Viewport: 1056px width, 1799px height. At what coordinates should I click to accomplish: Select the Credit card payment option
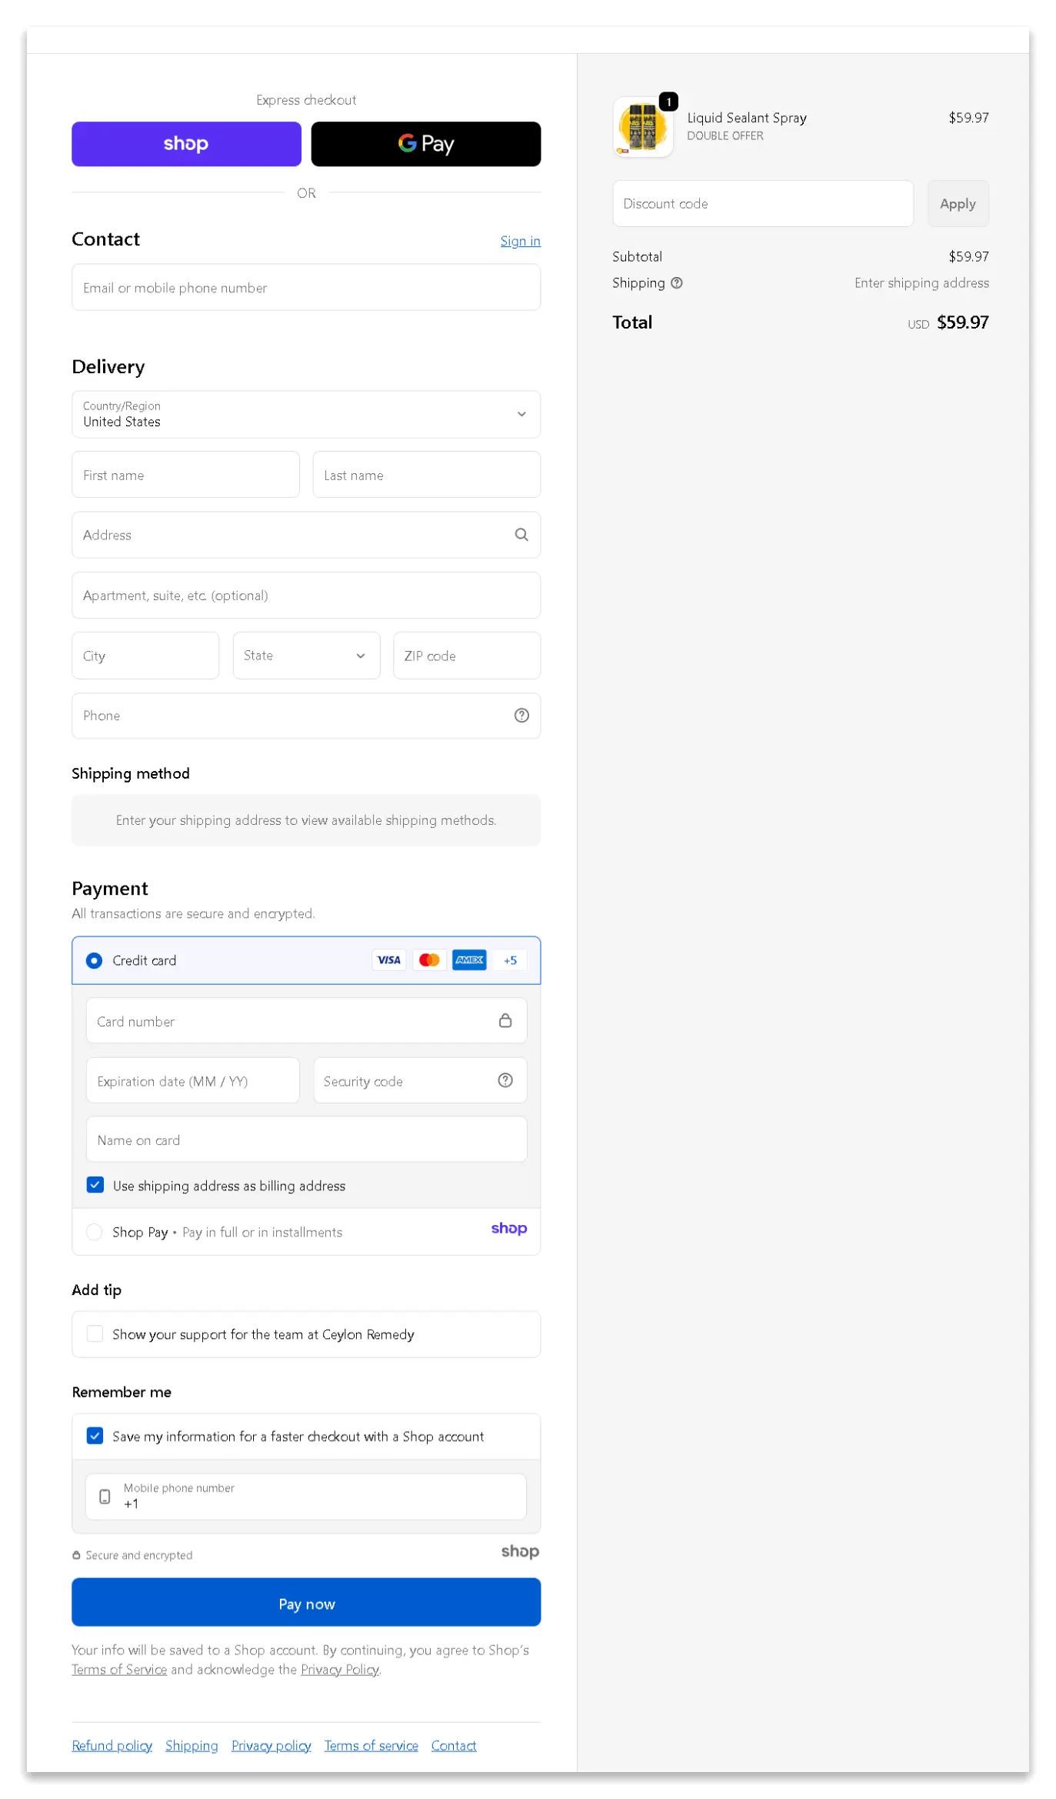95,960
